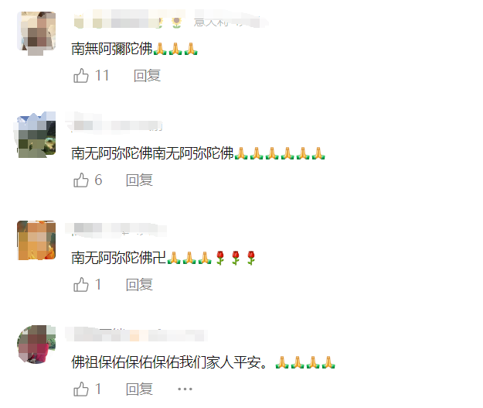483x408 pixels.
Task: Reply to the doubled 南无阿弥陀佛 comment
Action: click(140, 180)
